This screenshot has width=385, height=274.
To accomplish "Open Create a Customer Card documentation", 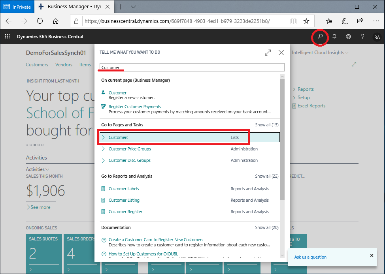I will (156, 240).
